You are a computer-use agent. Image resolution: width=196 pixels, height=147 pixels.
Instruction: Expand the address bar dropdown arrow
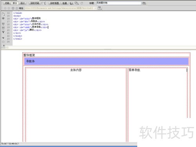95,8
